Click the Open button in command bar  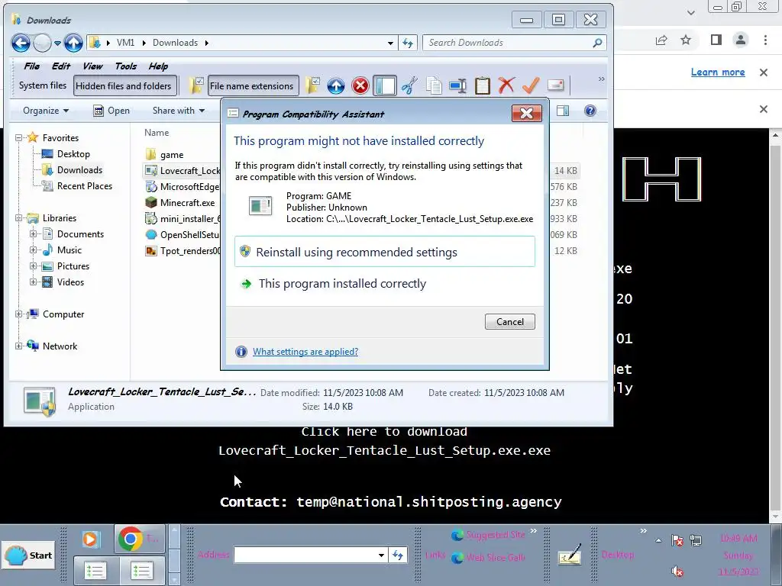pyautogui.click(x=111, y=111)
